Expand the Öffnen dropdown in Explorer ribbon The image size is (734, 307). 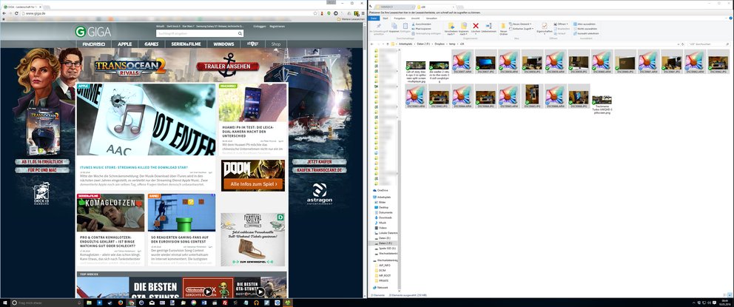562,24
